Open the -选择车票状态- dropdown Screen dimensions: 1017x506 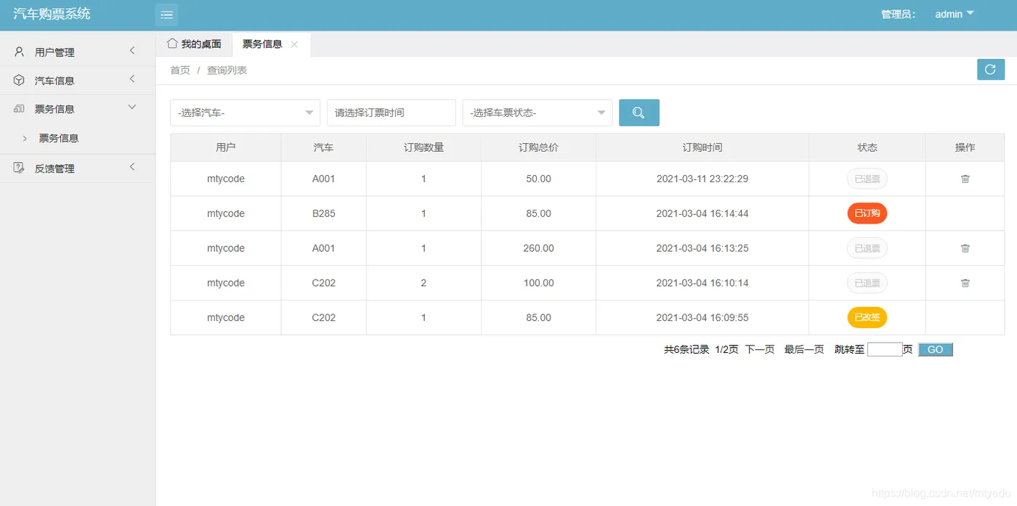[x=537, y=113]
